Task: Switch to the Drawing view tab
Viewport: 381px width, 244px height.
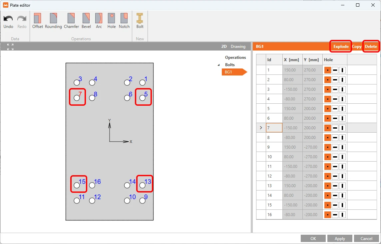Action: click(x=238, y=47)
